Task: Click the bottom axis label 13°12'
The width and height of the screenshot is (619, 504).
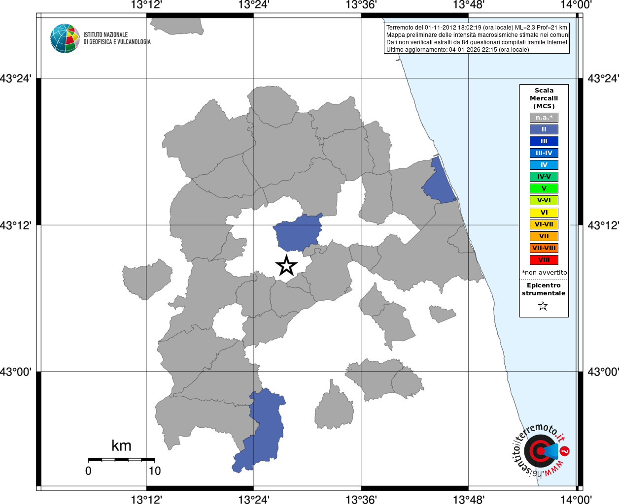Action: coord(146,500)
